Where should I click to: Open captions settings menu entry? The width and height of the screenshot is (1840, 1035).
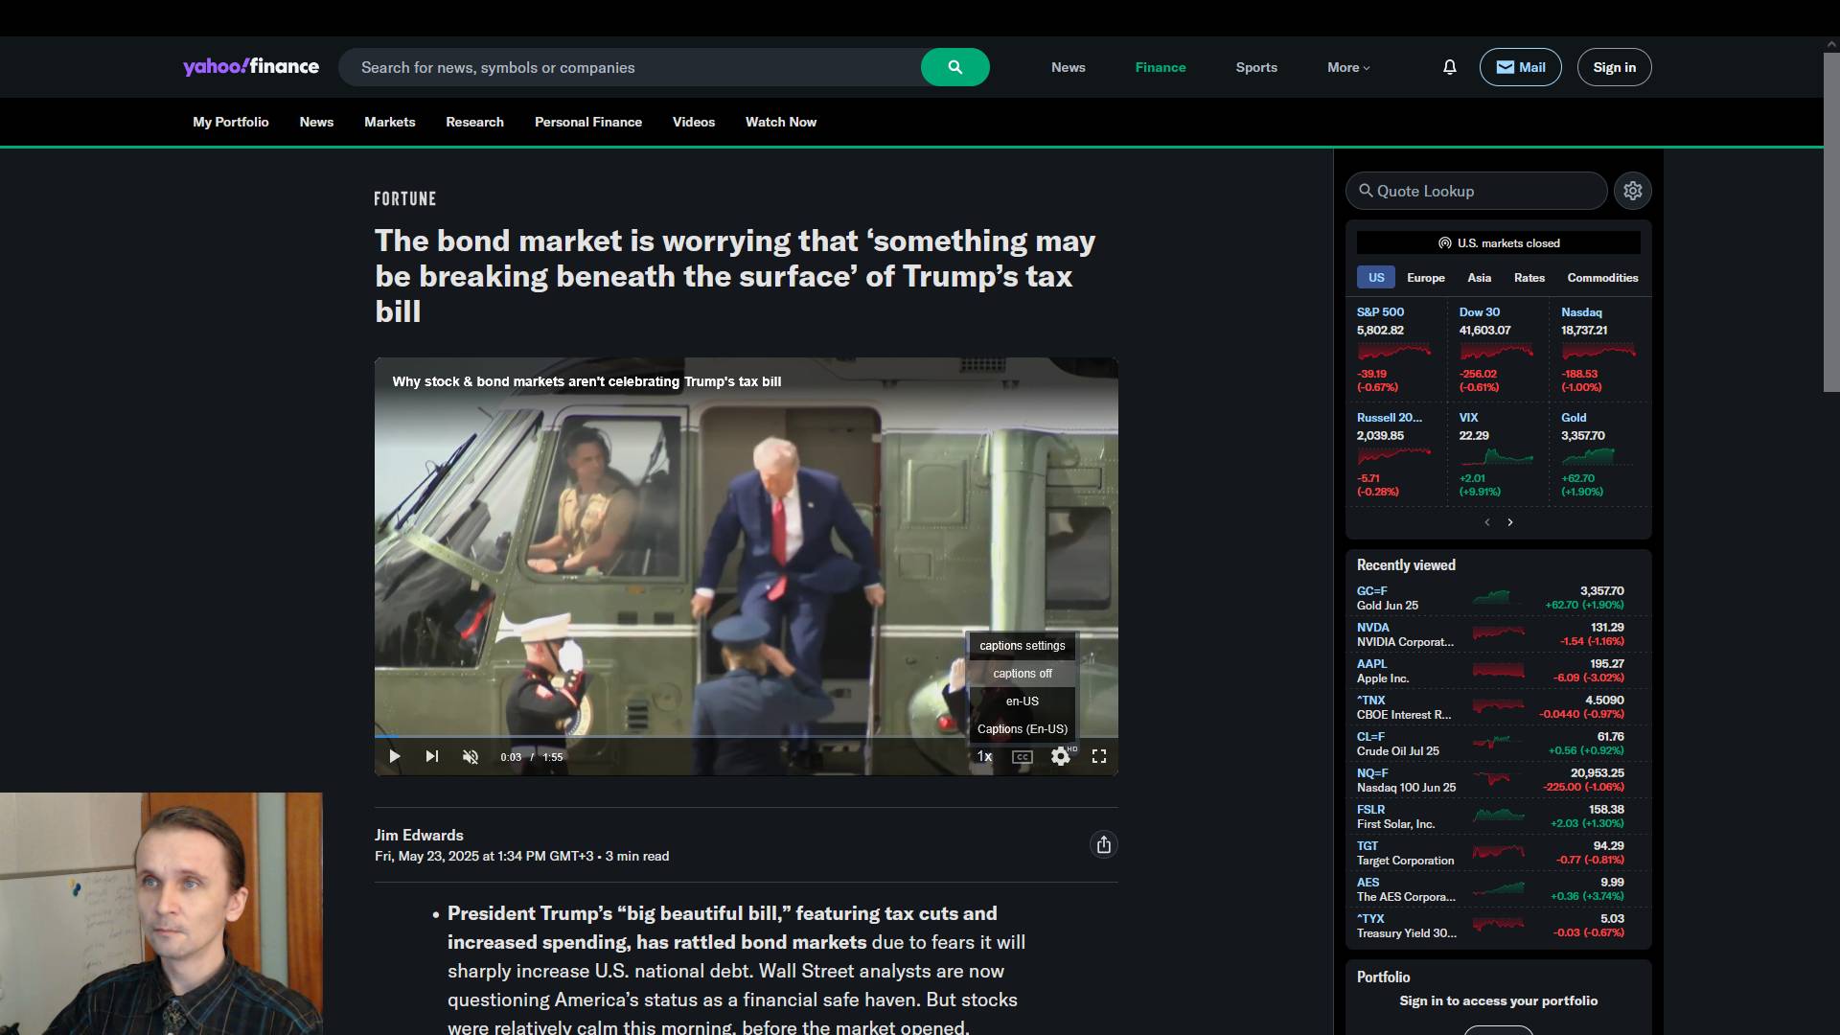(1022, 646)
